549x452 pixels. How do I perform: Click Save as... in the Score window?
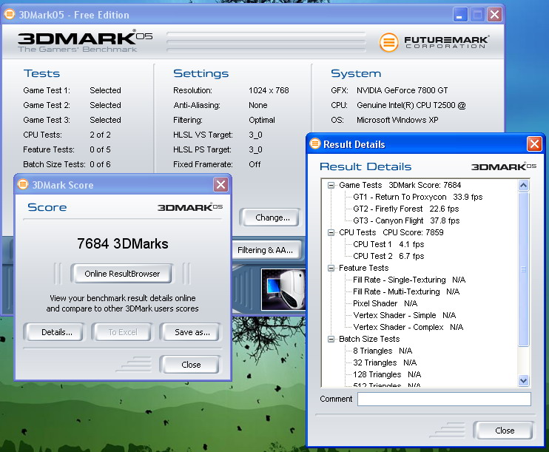(190, 332)
